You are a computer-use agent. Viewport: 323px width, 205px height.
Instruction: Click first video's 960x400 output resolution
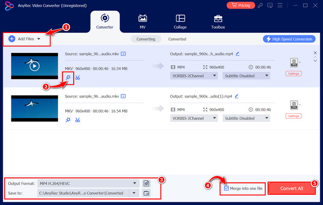(x=216, y=67)
